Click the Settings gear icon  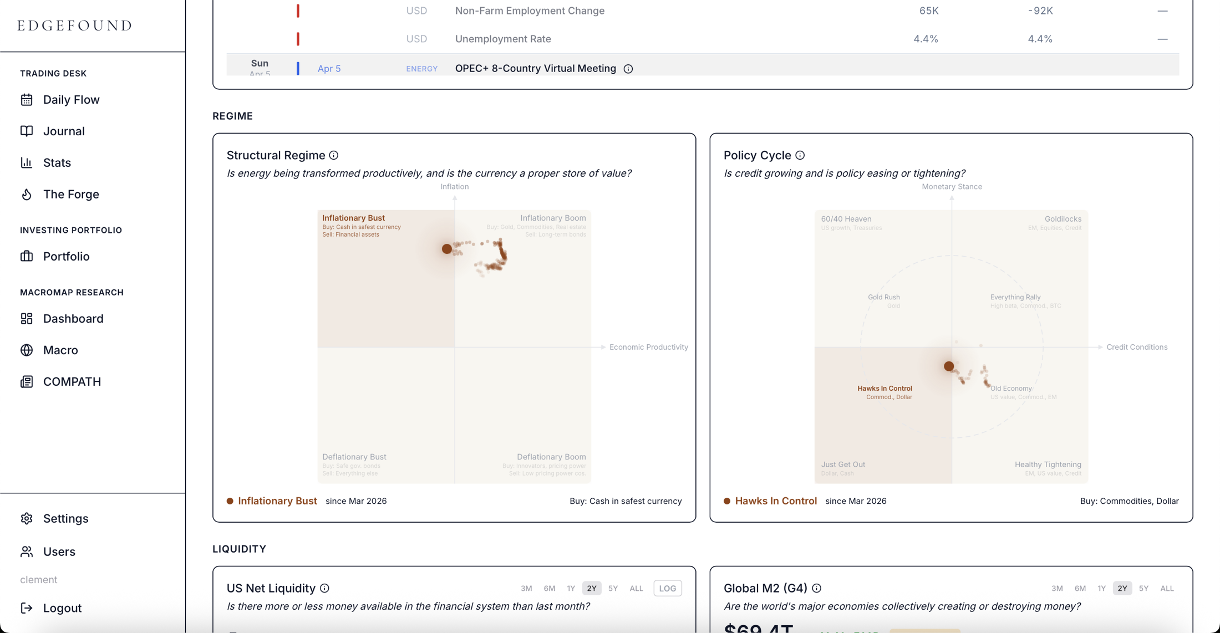pyautogui.click(x=27, y=519)
